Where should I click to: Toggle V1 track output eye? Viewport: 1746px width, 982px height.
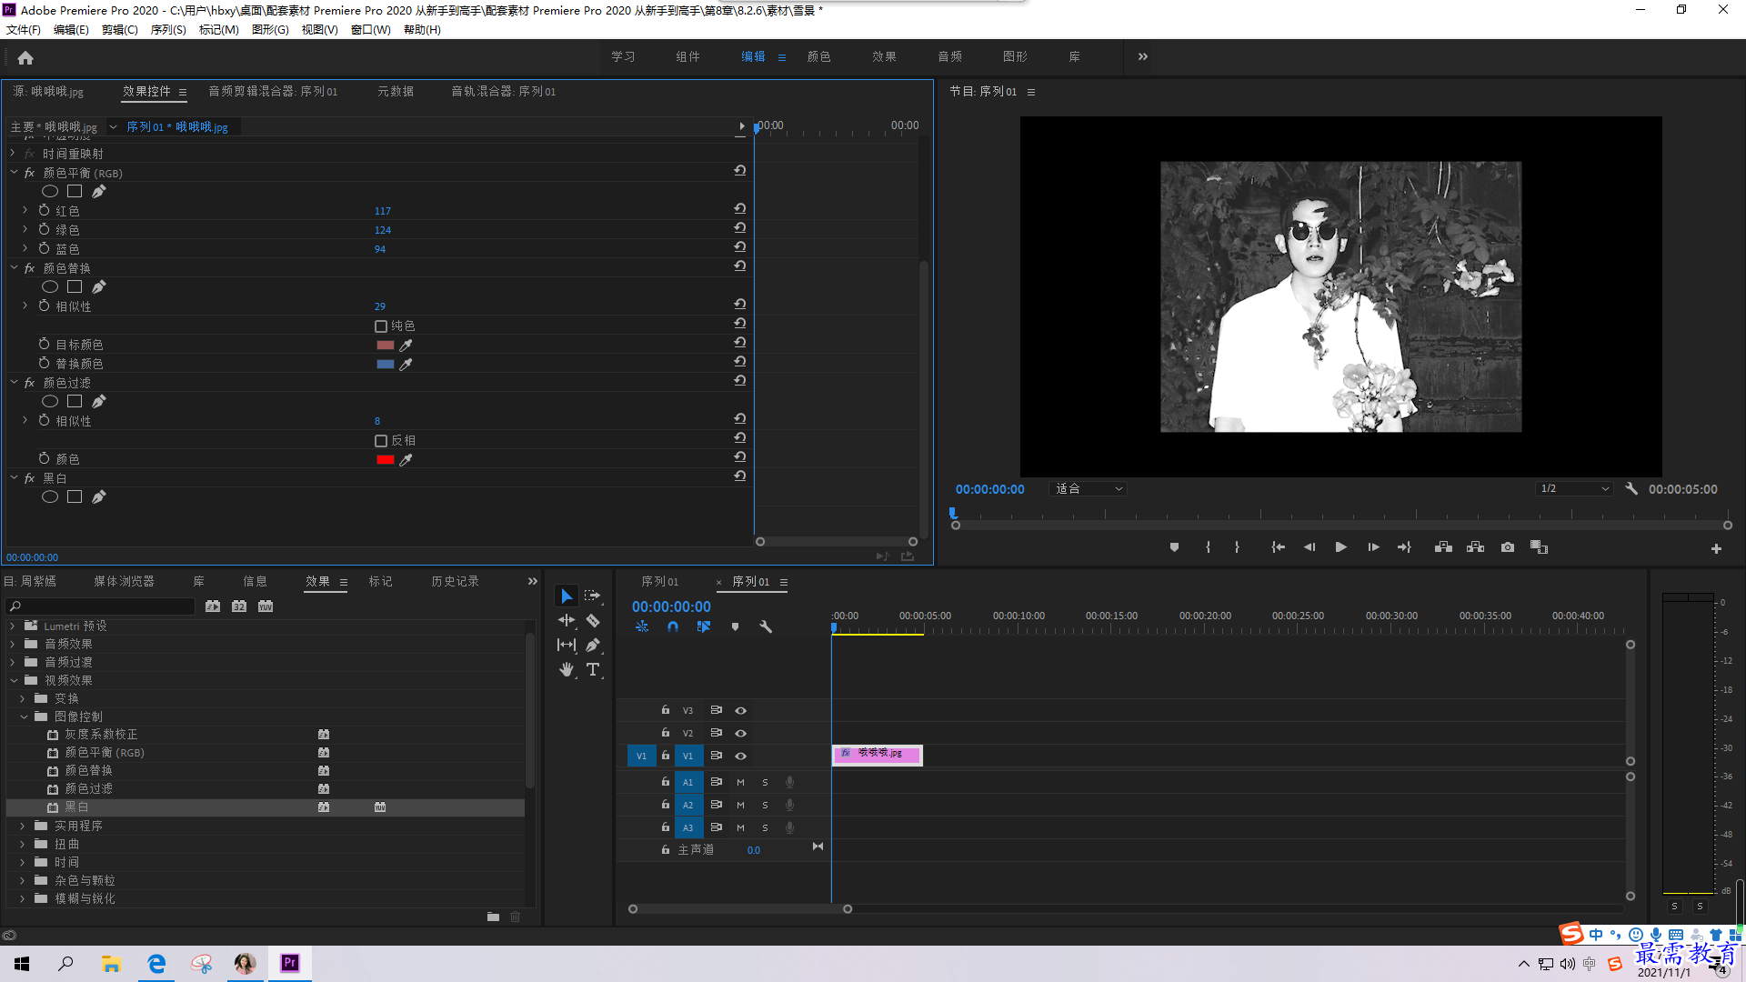tap(740, 756)
